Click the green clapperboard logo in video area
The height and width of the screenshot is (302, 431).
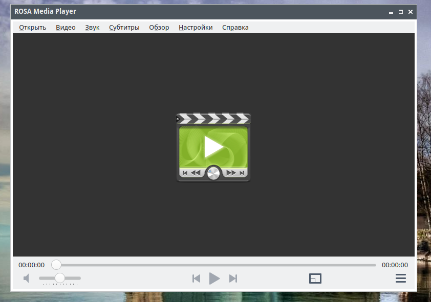pyautogui.click(x=213, y=147)
